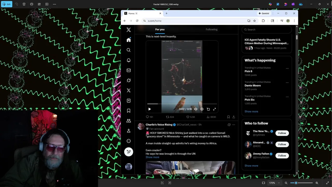Zoom in with Photos magnifier plus
The image size is (332, 187).
tap(317, 183)
